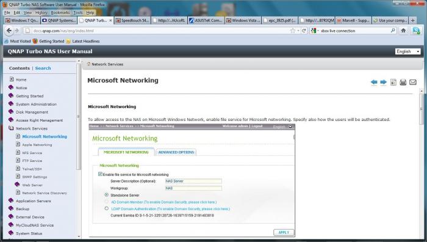Open the screenshot's English dropdown arrow

(290, 127)
